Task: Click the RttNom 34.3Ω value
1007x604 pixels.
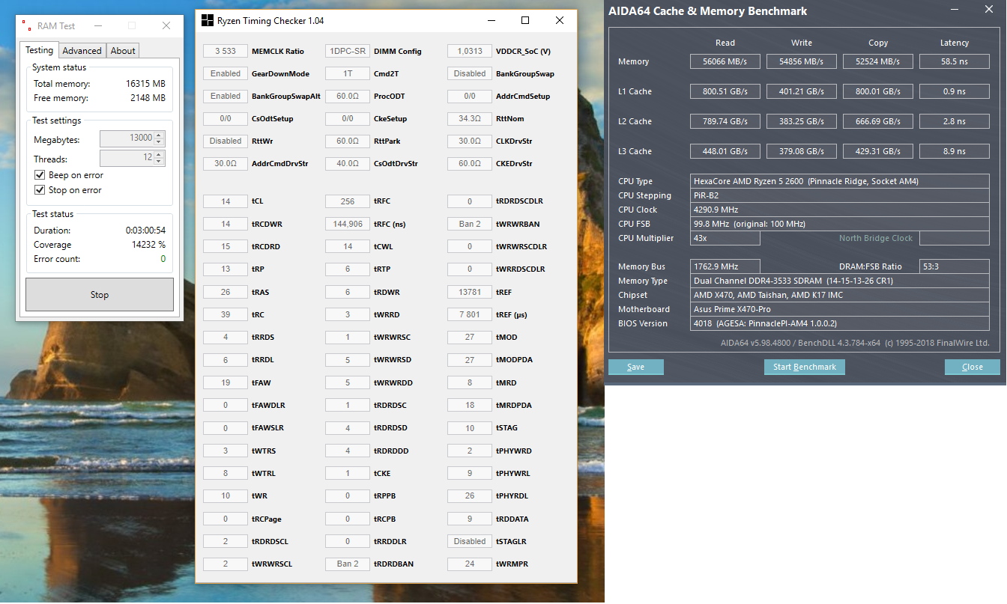Action: [470, 118]
